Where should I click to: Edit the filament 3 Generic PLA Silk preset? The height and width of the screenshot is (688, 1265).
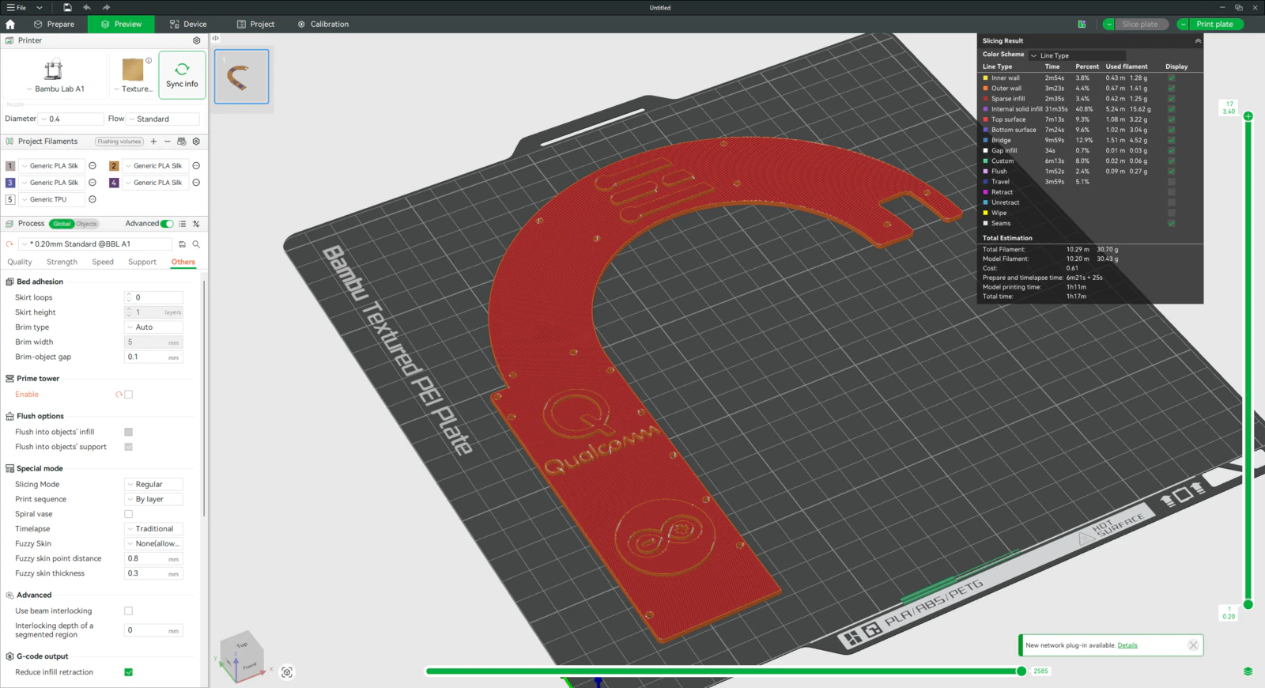pyautogui.click(x=93, y=183)
